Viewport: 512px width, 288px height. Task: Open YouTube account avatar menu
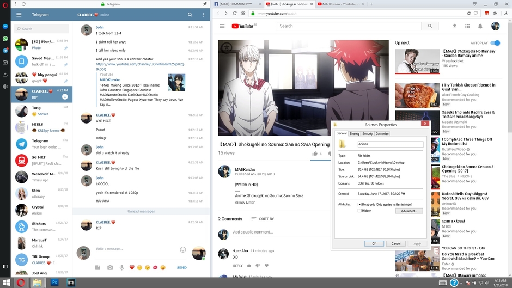495,26
